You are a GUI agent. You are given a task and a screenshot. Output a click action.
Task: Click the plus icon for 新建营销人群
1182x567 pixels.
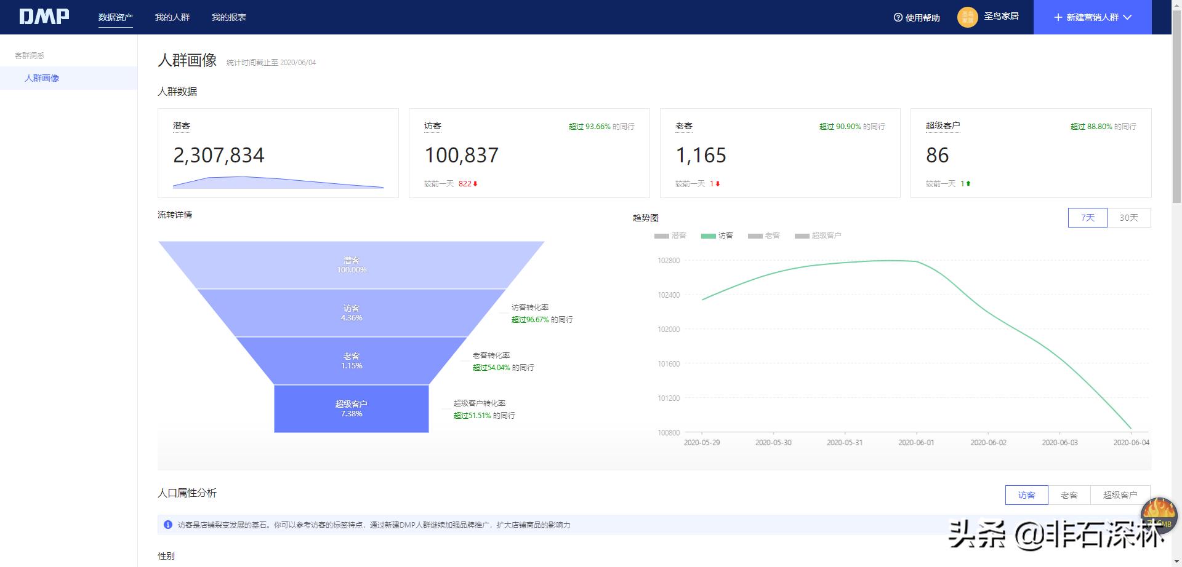[1058, 17]
